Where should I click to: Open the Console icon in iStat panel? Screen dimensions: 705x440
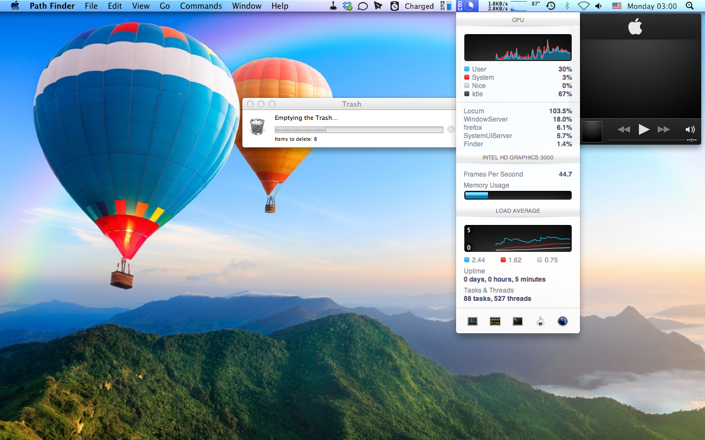(495, 321)
